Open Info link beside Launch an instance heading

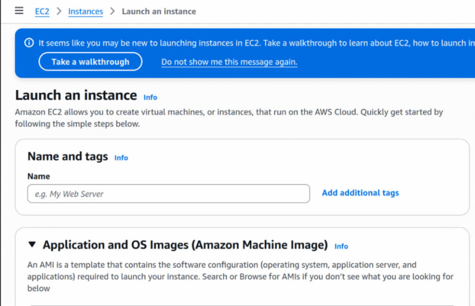click(150, 97)
